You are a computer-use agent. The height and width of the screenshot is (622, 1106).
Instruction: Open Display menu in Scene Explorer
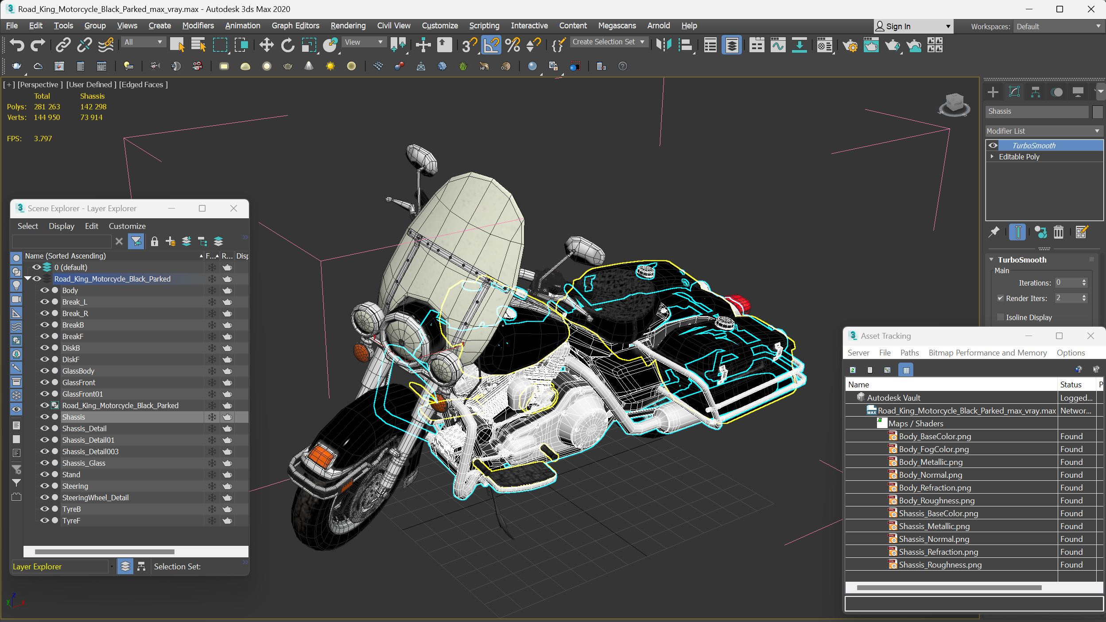62,226
